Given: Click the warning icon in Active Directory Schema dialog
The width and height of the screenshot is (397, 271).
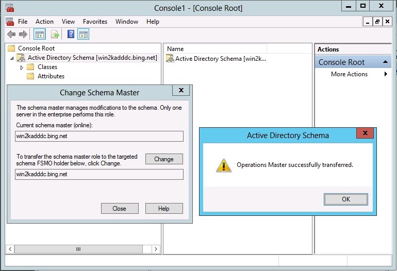Looking at the screenshot, I should [x=224, y=165].
